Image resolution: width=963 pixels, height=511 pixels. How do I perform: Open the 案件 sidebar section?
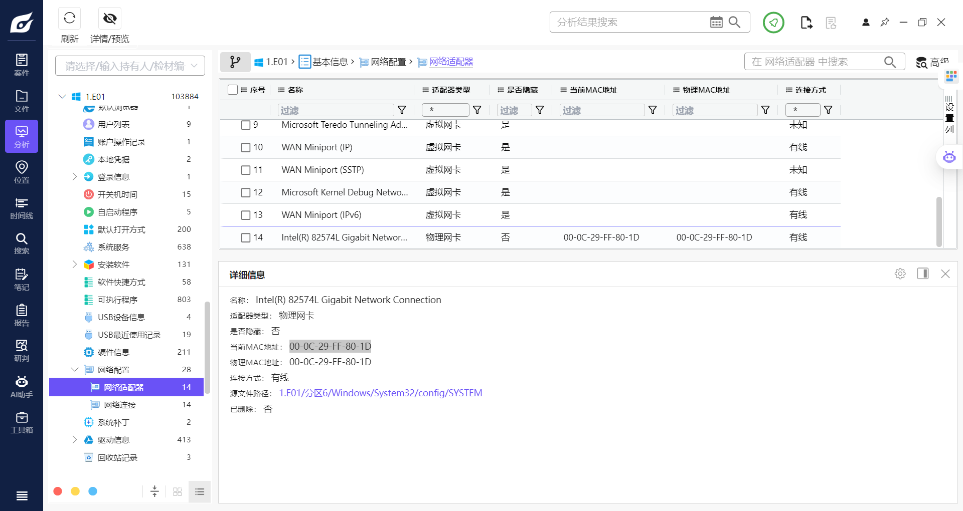(22, 65)
